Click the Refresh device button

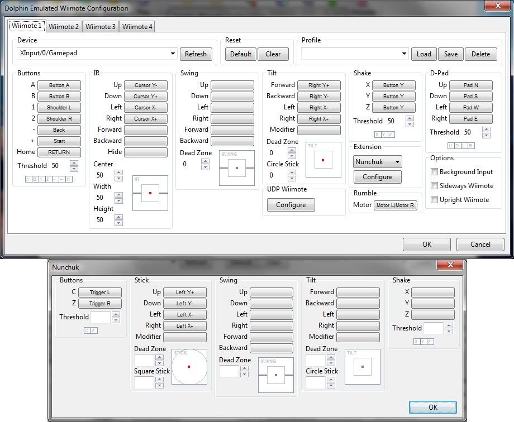[196, 54]
